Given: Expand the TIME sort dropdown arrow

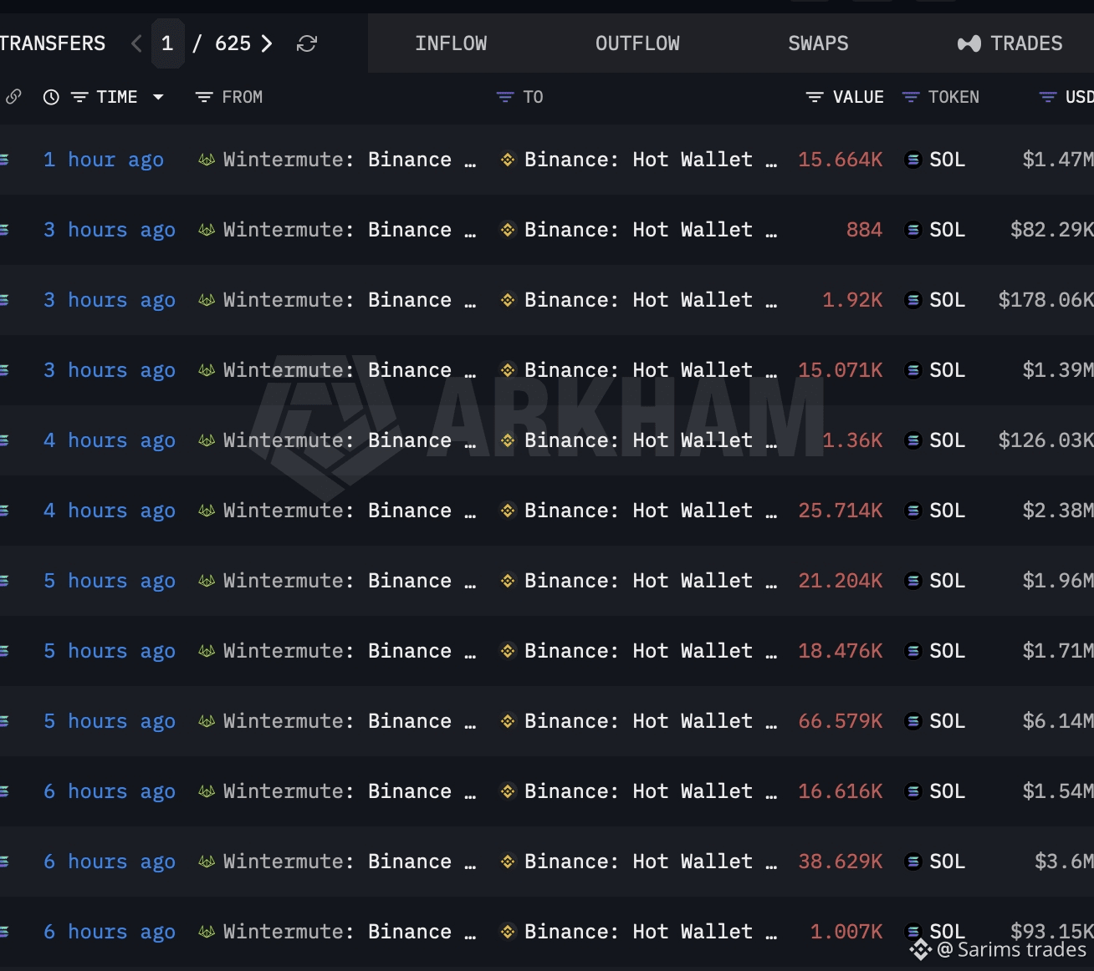Looking at the screenshot, I should pyautogui.click(x=158, y=97).
